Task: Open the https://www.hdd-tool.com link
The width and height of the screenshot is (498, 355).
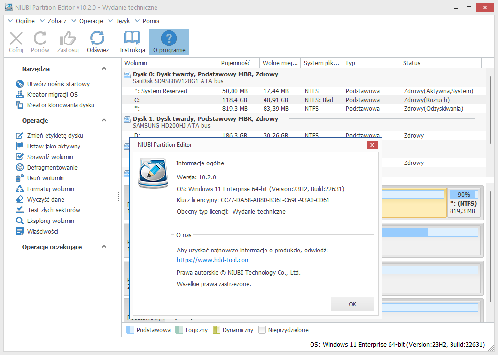Action: [213, 260]
